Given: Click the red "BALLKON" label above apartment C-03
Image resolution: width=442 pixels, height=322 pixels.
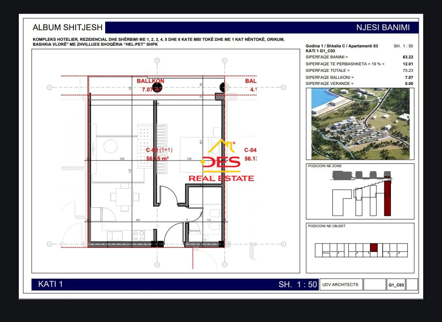Looking at the screenshot, I should (150, 81).
